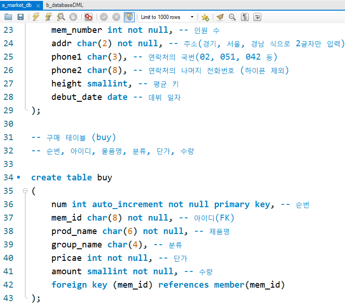
Task: Click 'group_name' column name
Action: 77,245
